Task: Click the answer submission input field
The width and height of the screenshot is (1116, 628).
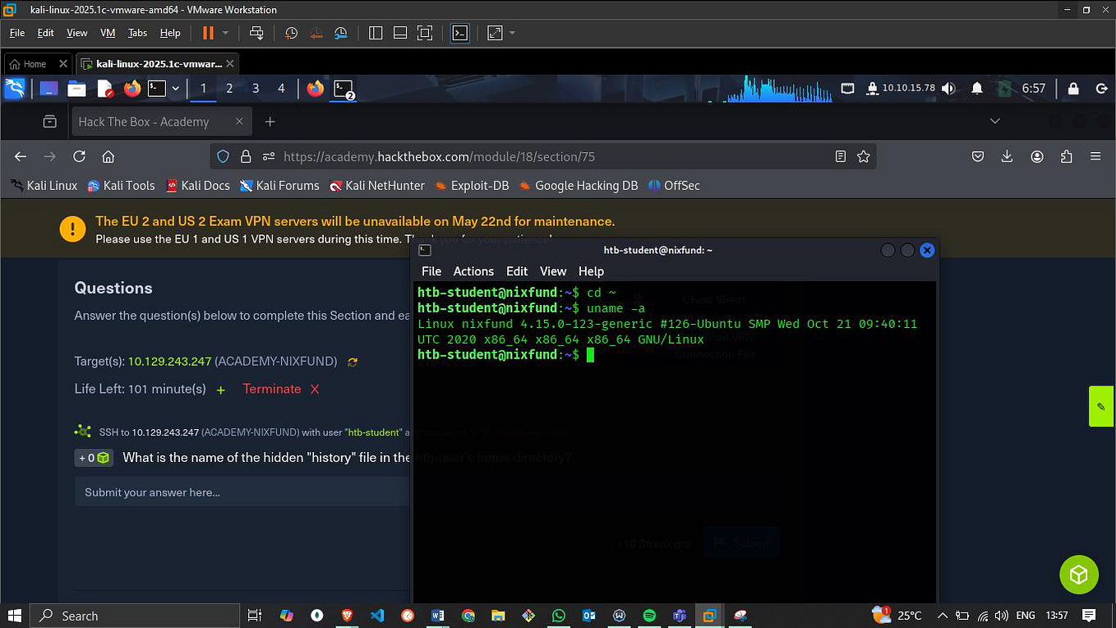Action: point(238,492)
